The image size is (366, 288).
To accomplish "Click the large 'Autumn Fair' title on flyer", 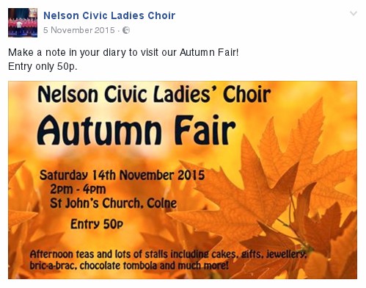I will tap(136, 130).
